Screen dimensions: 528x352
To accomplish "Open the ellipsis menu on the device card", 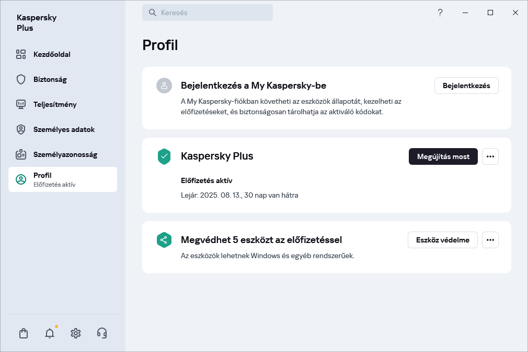I will [x=490, y=240].
